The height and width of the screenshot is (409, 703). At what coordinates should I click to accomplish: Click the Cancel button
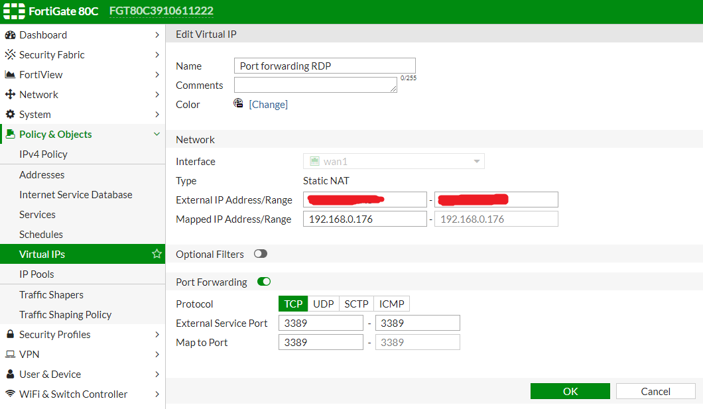[x=655, y=391]
